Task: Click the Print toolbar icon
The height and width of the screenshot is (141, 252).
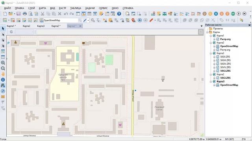Action: pos(24,14)
